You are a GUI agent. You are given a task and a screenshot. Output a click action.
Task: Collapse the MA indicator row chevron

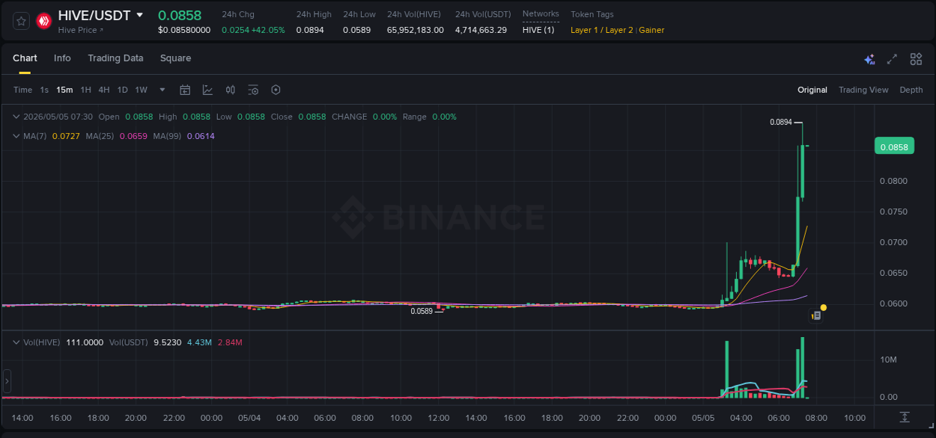pyautogui.click(x=16, y=136)
